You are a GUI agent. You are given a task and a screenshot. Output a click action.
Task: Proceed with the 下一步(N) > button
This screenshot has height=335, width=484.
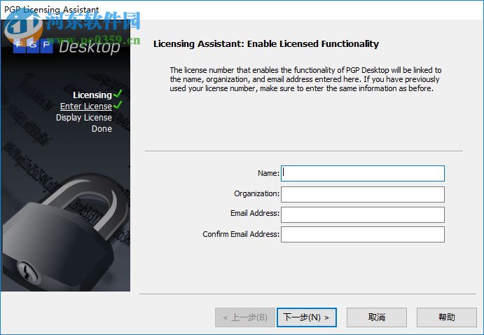(307, 317)
